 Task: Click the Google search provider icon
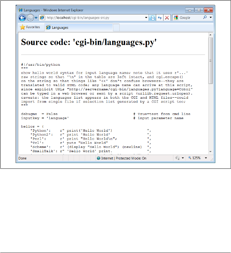click(176, 18)
